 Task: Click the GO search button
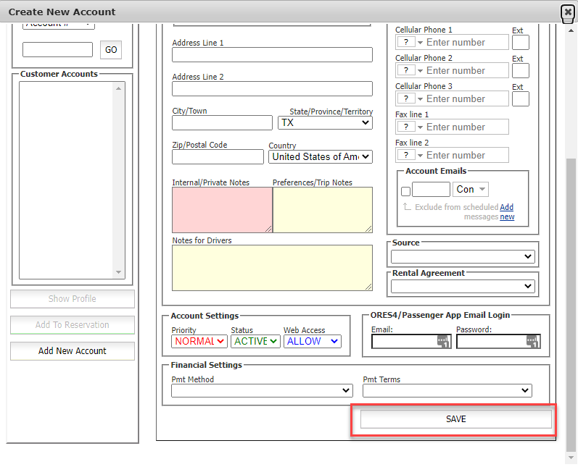click(111, 50)
